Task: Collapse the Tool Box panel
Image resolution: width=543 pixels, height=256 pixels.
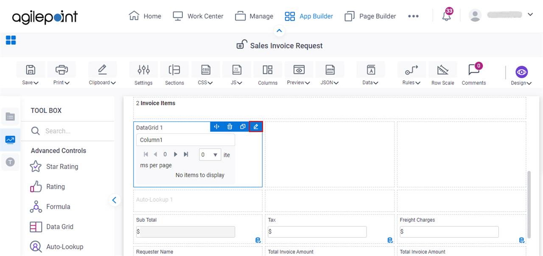Action: coord(114,200)
